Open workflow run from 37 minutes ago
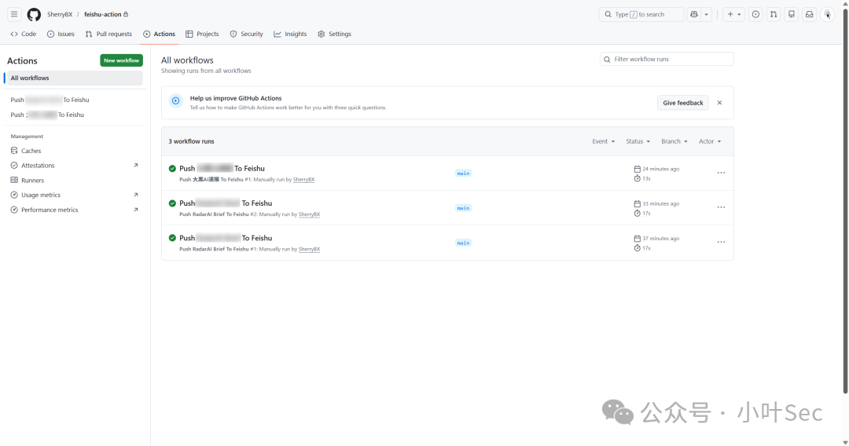Screen dimensions: 849x446 (226, 238)
